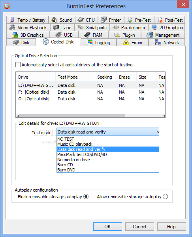
Task: Click the chip icon on CPU tab
Action: 81,20
